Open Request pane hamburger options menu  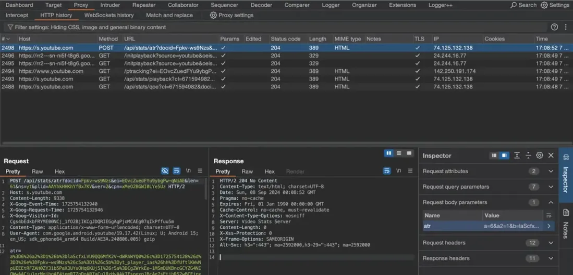pos(200,171)
